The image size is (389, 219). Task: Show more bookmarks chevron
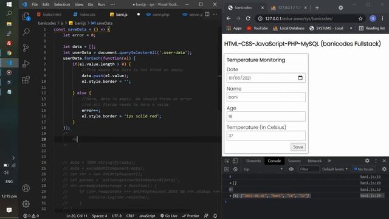tap(351, 29)
